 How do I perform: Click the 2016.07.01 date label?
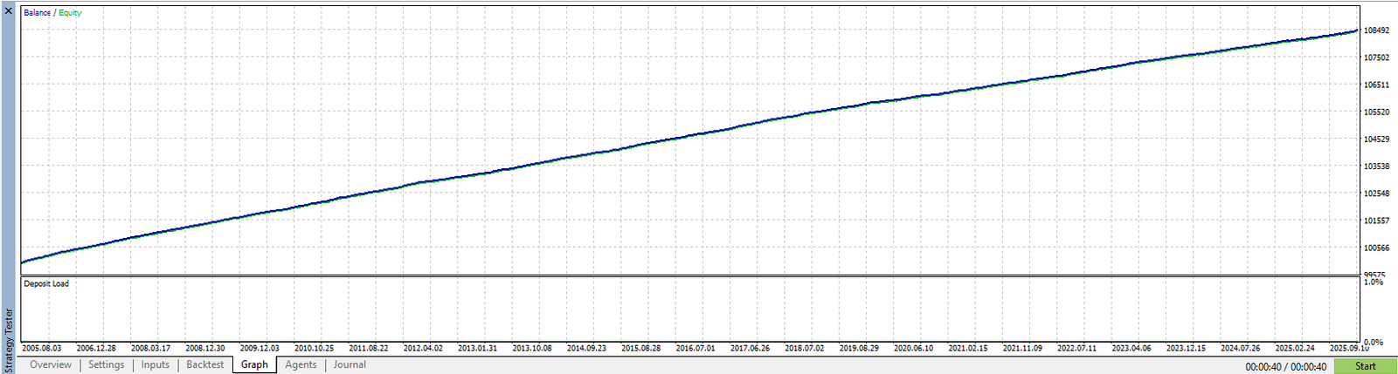coord(696,349)
